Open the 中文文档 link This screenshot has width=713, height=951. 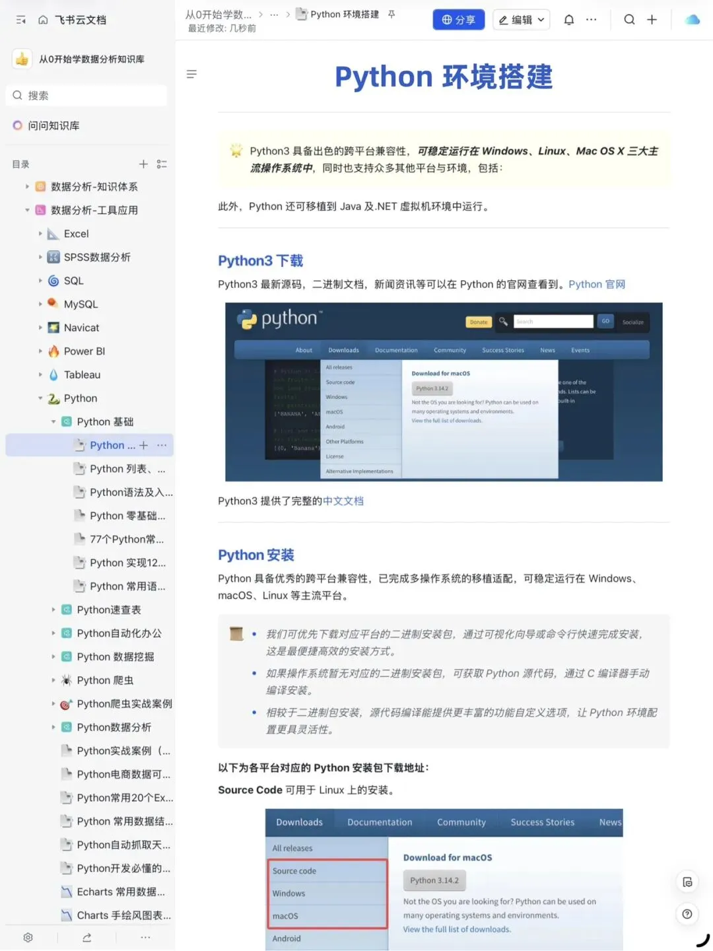coord(343,501)
